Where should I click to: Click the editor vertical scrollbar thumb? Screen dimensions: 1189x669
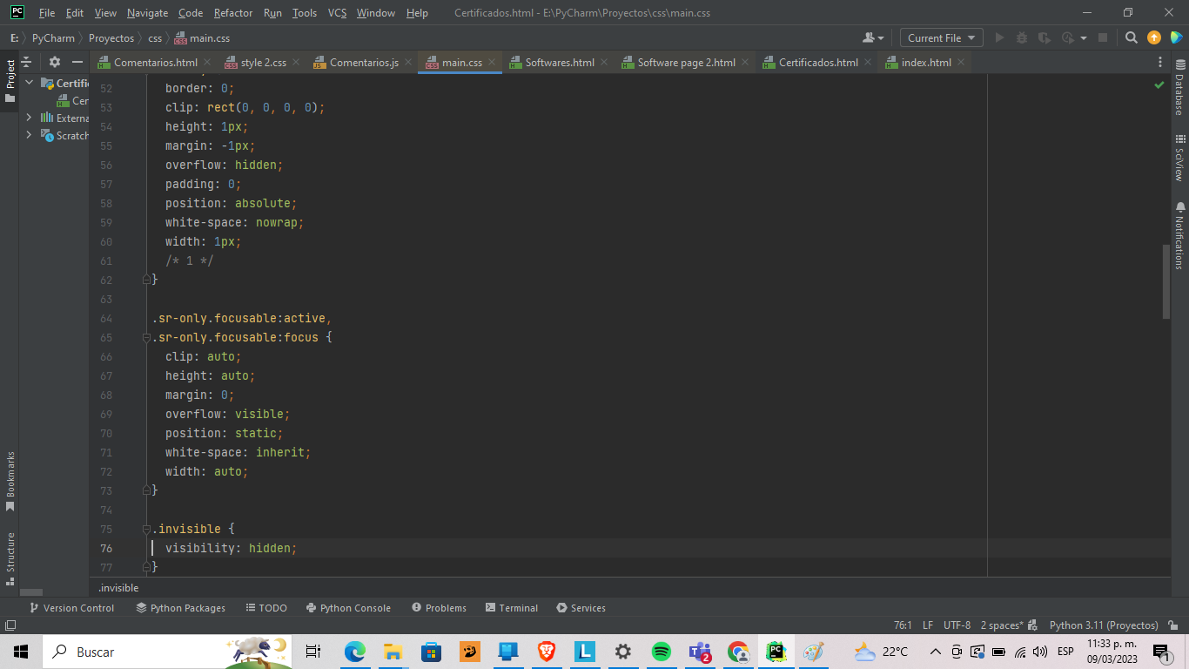(1166, 281)
